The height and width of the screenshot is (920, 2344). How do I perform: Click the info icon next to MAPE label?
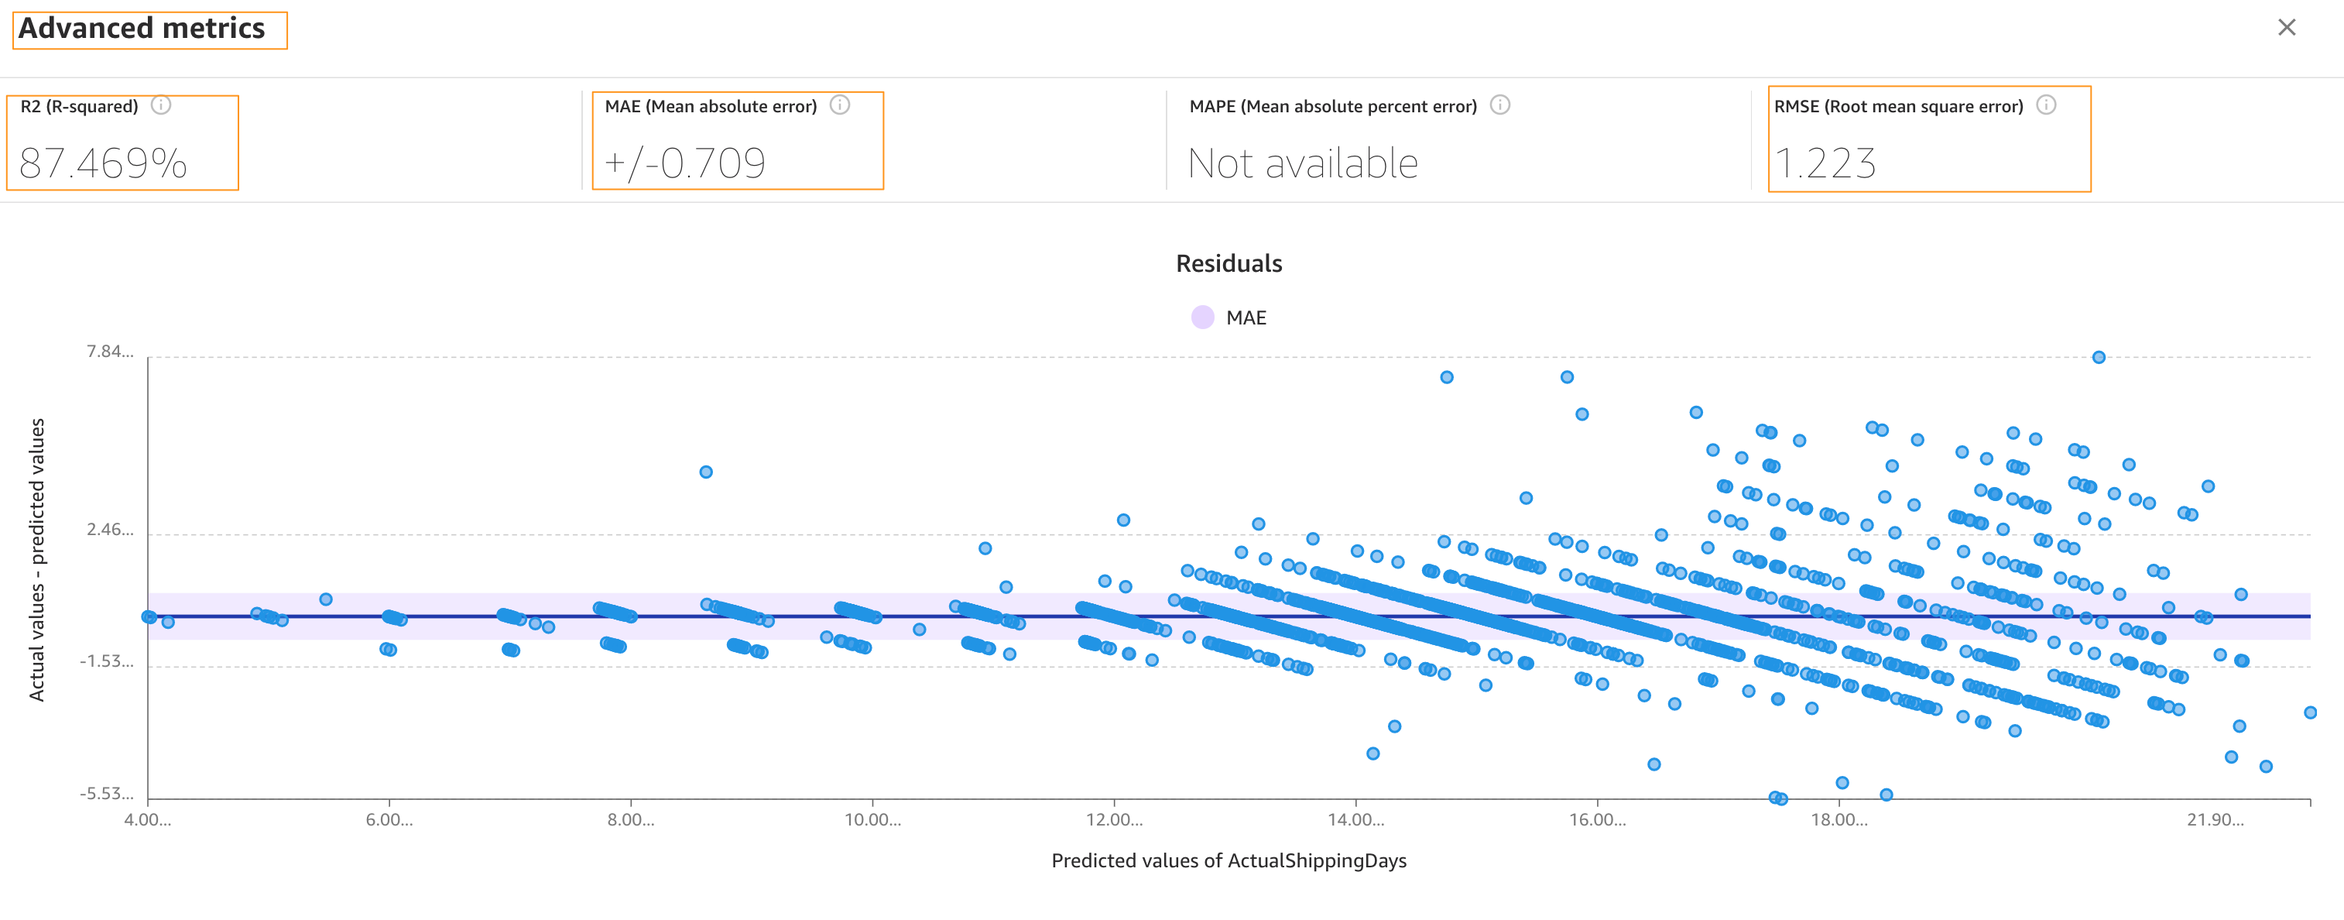1499,105
